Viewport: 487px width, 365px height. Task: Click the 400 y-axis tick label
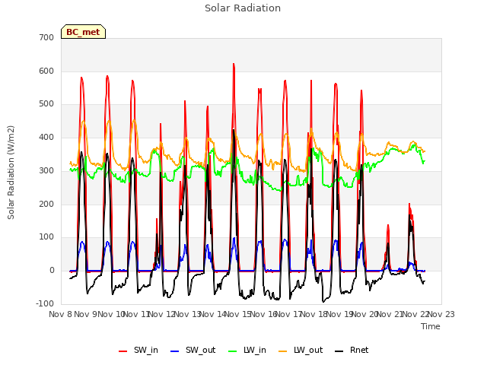(46, 137)
